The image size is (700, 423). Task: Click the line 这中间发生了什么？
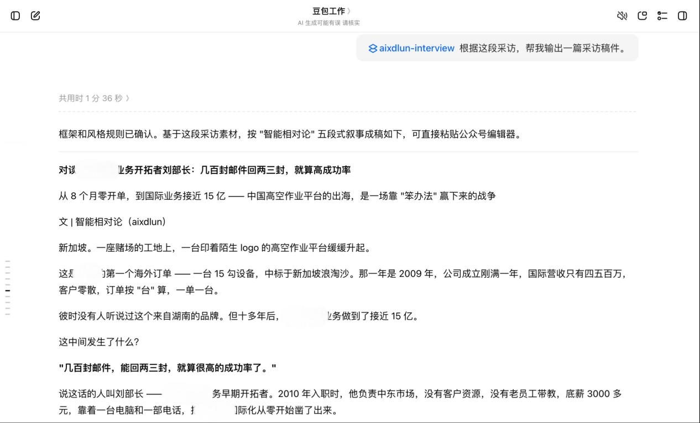point(98,342)
